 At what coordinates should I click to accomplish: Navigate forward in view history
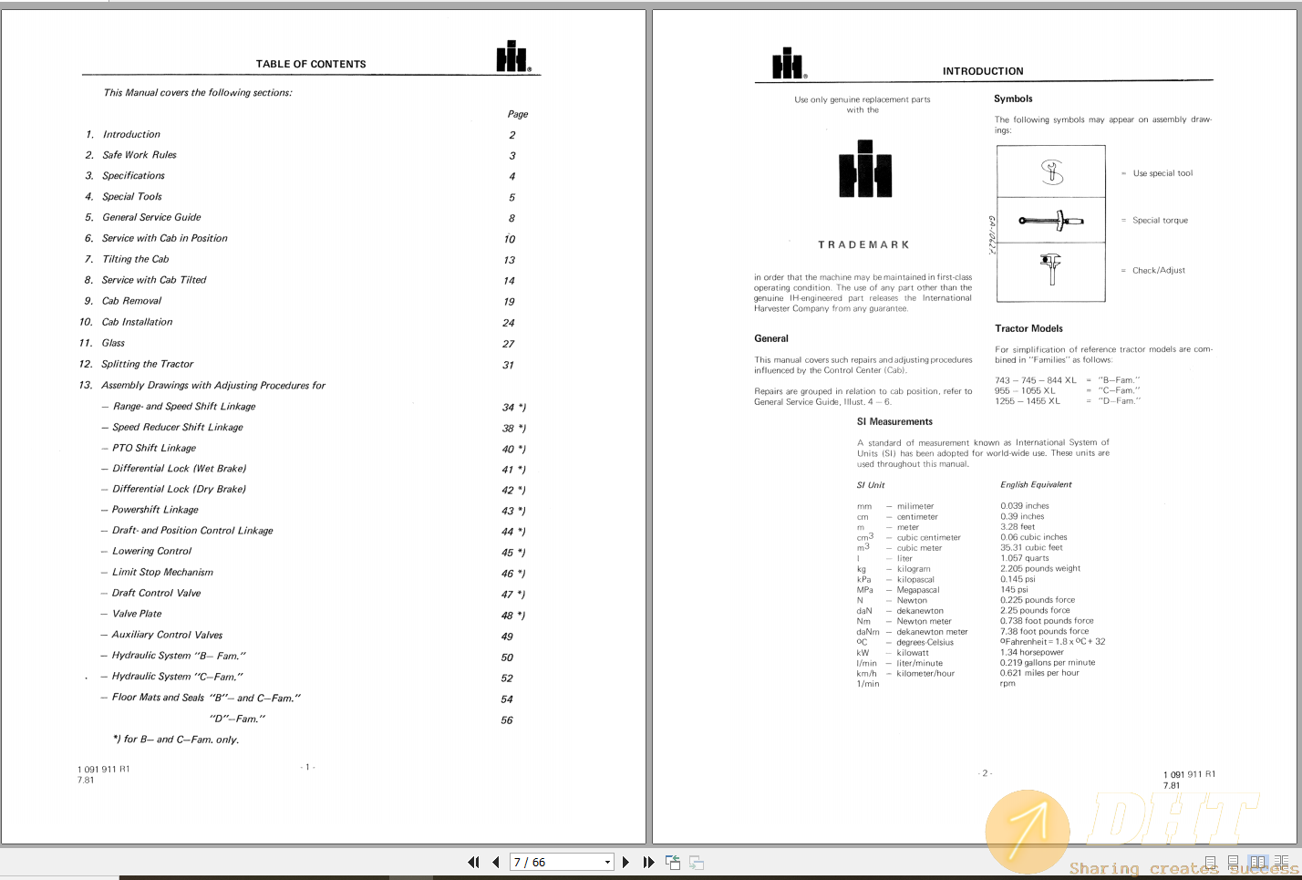click(695, 862)
